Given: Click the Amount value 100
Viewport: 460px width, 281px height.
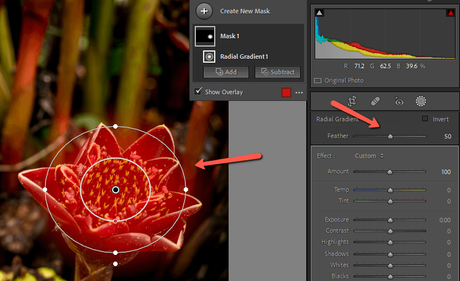Looking at the screenshot, I should click(446, 172).
